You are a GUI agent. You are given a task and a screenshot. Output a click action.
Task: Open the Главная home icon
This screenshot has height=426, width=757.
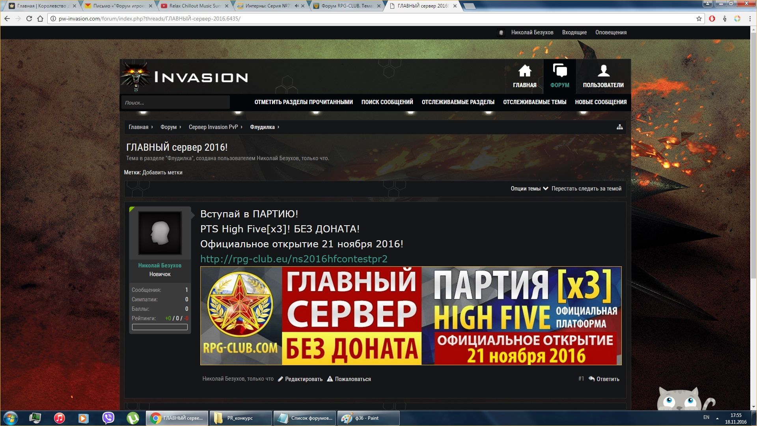tap(524, 72)
